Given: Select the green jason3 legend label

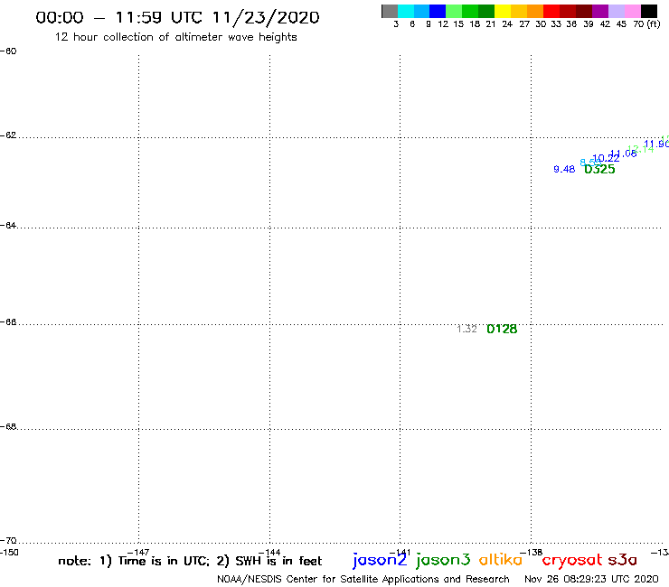Looking at the screenshot, I should (443, 560).
